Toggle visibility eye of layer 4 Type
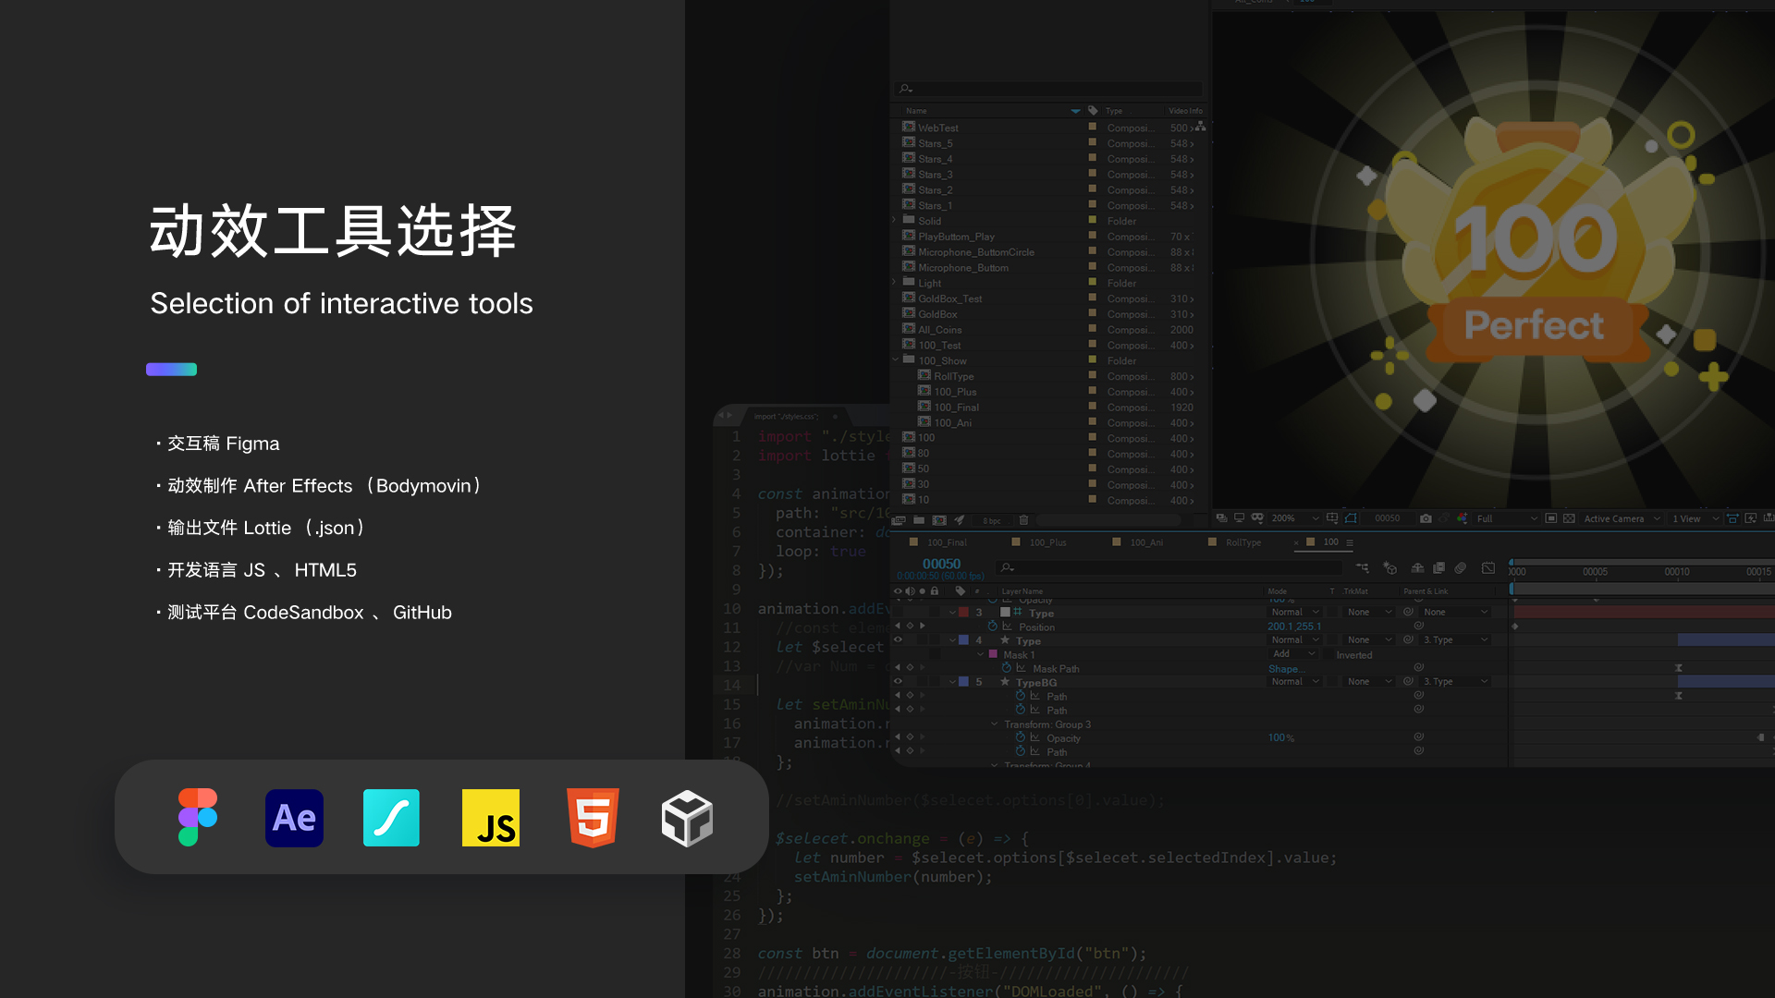The image size is (1775, 998). click(898, 639)
